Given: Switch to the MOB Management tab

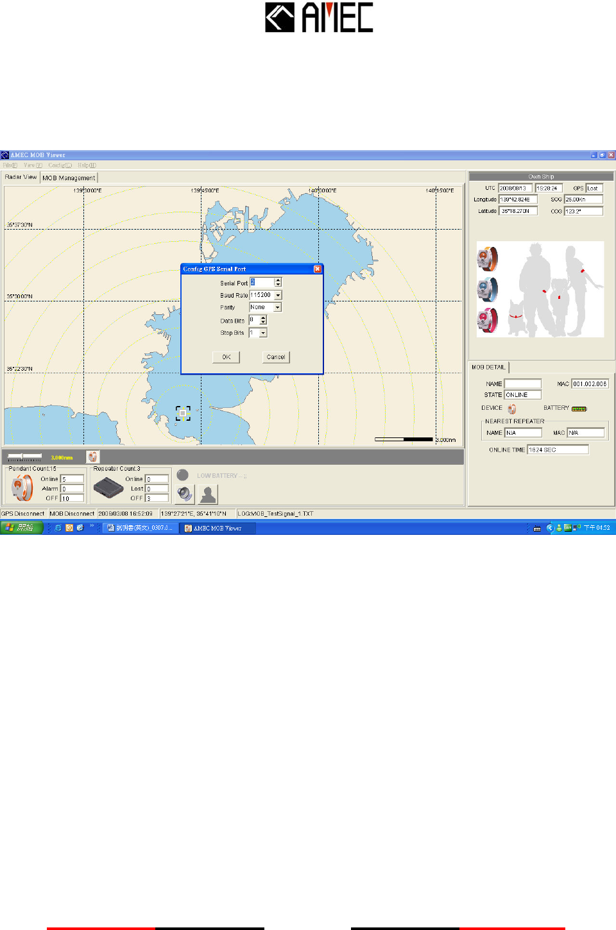Looking at the screenshot, I should (69, 178).
